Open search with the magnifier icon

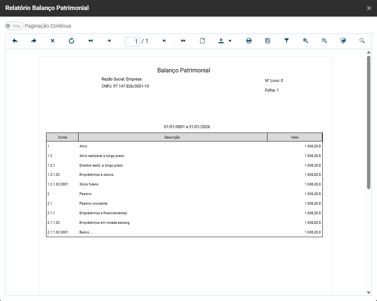(362, 41)
